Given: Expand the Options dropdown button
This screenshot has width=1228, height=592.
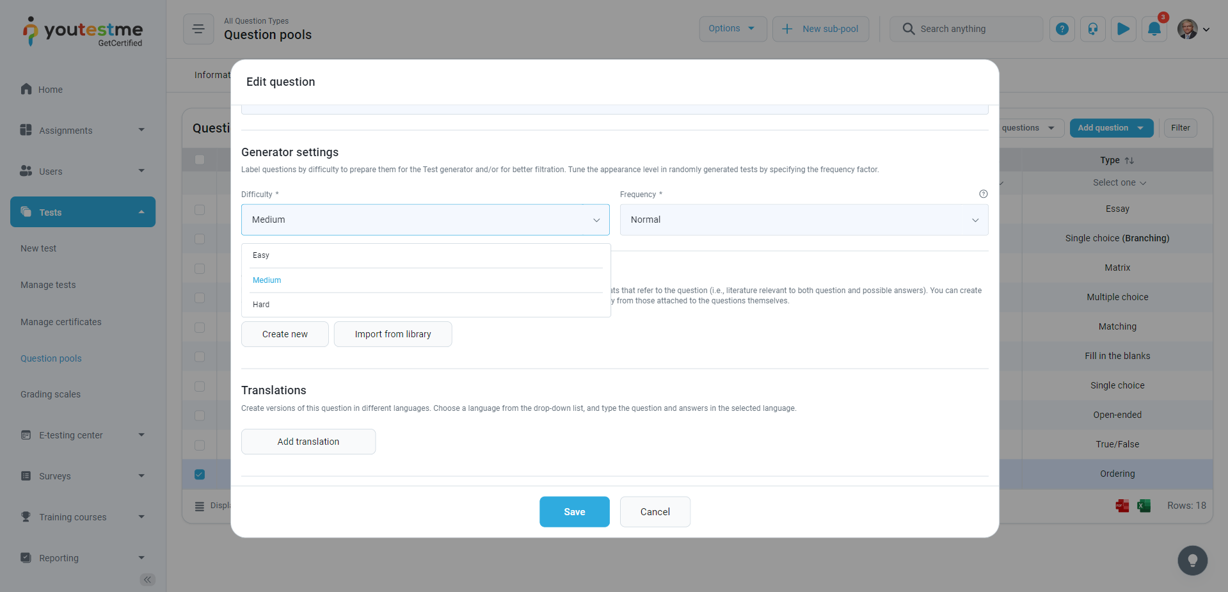Looking at the screenshot, I should coord(732,29).
